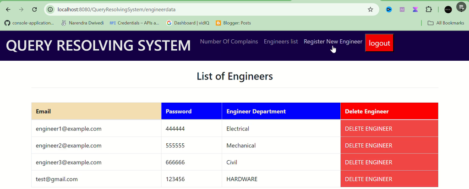The image size is (469, 189).
Task: Open Register New Engineer nav item
Action: (333, 42)
